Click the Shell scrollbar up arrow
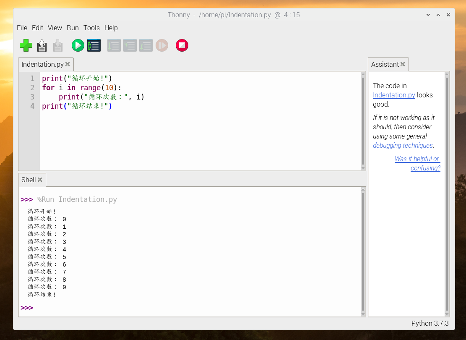Screen dimensions: 466x340 [363, 189]
